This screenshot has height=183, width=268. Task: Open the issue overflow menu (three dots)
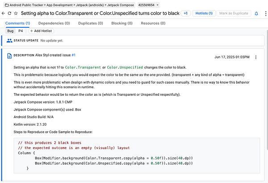point(266,13)
